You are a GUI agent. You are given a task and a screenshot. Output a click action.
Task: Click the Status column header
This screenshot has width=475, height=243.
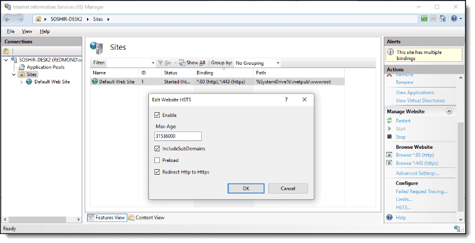tap(178, 73)
